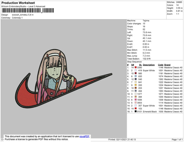Click the 'Stop Sequence:' heading
This screenshot has width=184, height=142.
click(135, 62)
